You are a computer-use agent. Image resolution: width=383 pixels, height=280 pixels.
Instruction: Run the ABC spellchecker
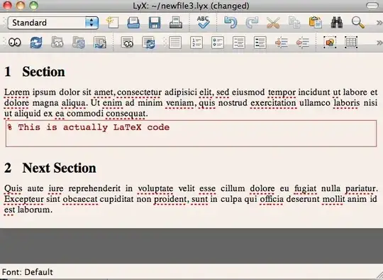(203, 22)
